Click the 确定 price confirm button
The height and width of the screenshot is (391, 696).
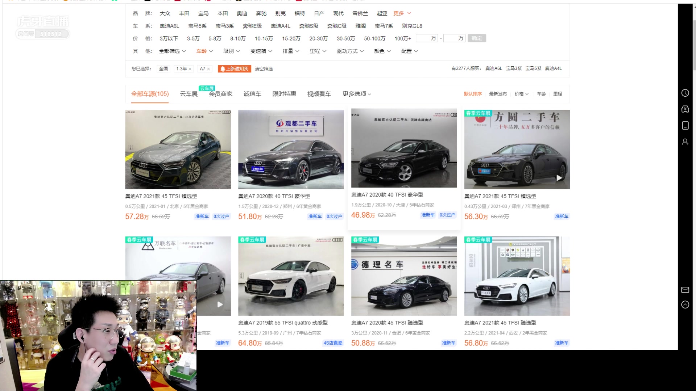pyautogui.click(x=477, y=38)
